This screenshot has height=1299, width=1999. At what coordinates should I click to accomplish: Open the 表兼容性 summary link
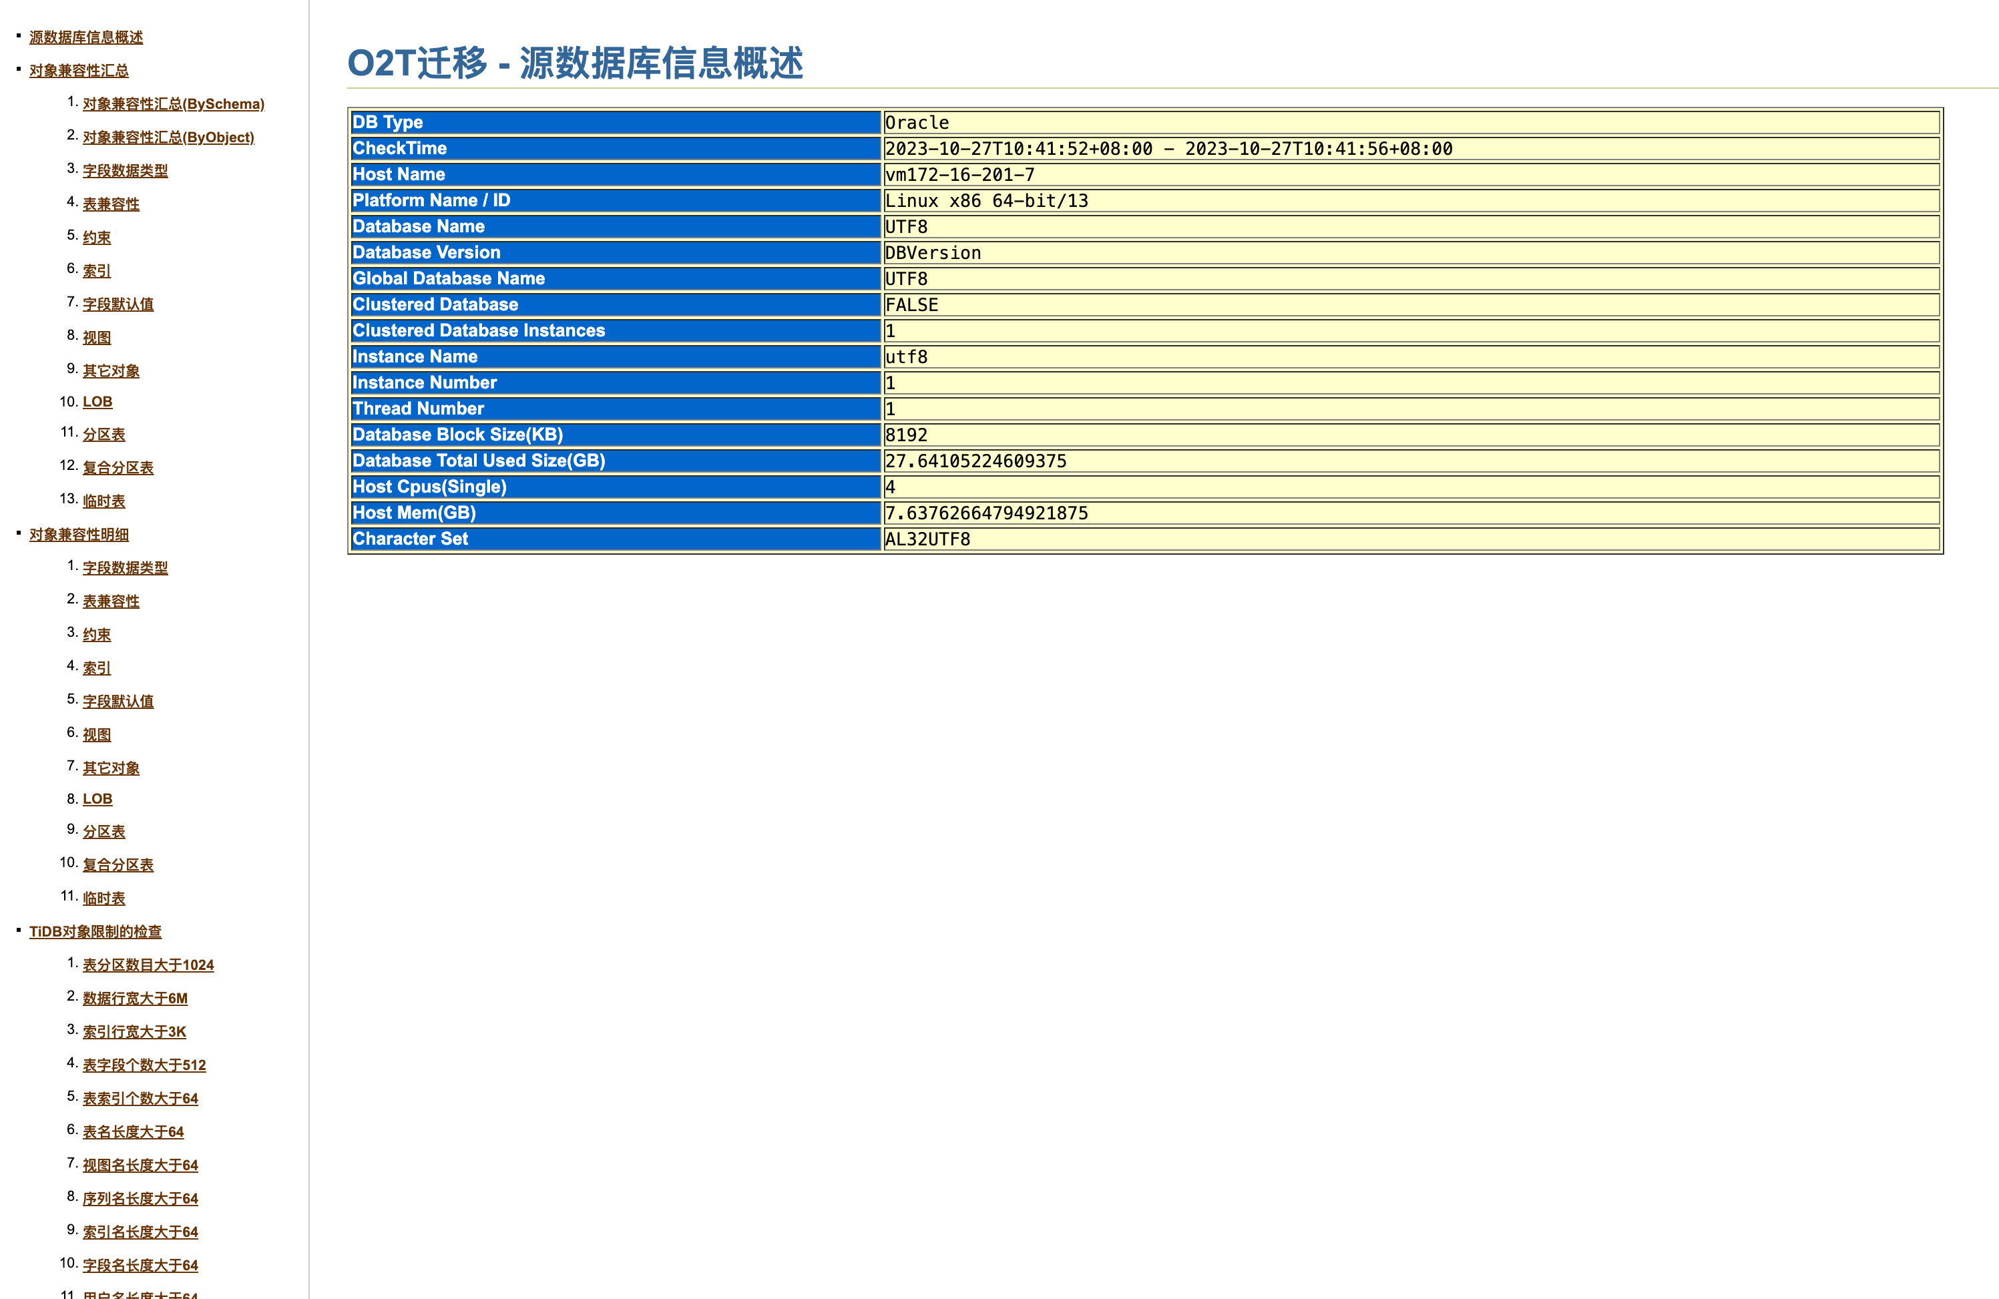[110, 203]
